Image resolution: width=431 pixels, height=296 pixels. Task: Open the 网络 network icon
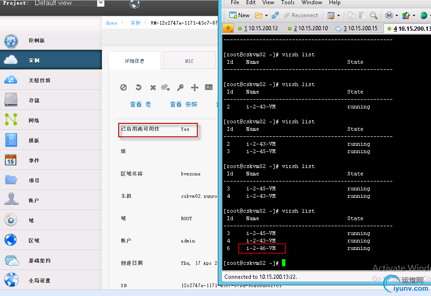[11, 120]
